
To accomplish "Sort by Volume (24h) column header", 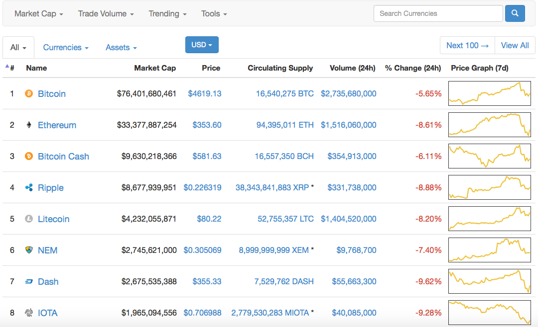I will click(353, 68).
